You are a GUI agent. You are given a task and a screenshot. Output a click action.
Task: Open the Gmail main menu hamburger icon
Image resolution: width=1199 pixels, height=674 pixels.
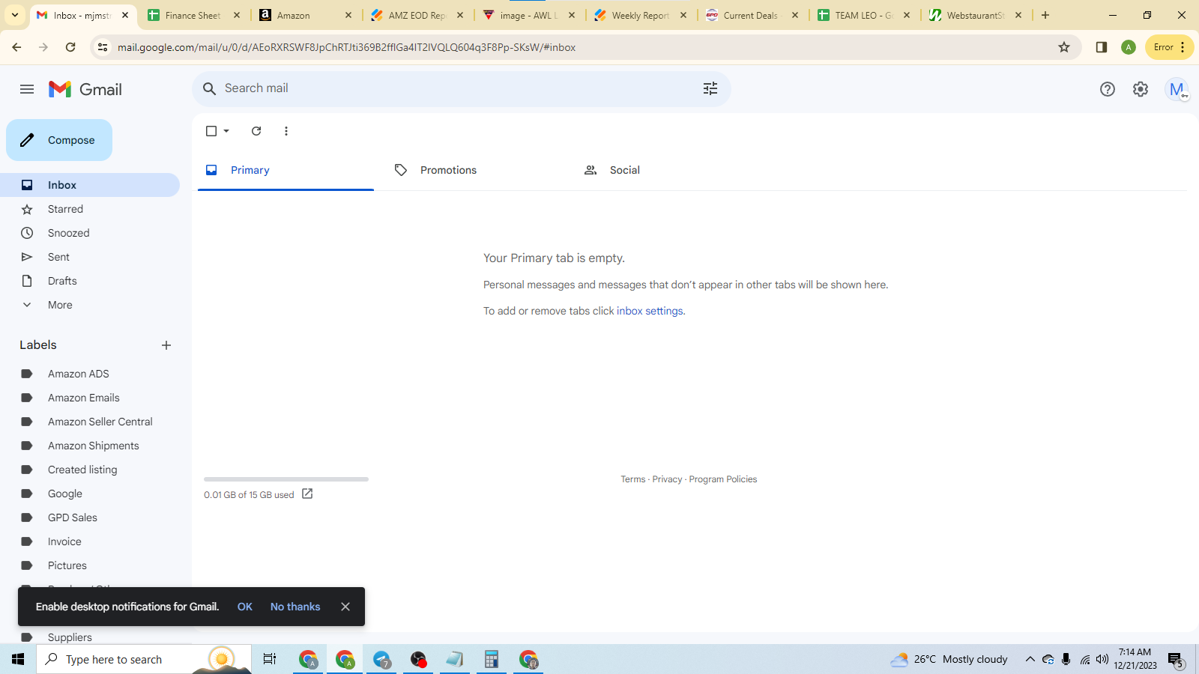pyautogui.click(x=27, y=89)
